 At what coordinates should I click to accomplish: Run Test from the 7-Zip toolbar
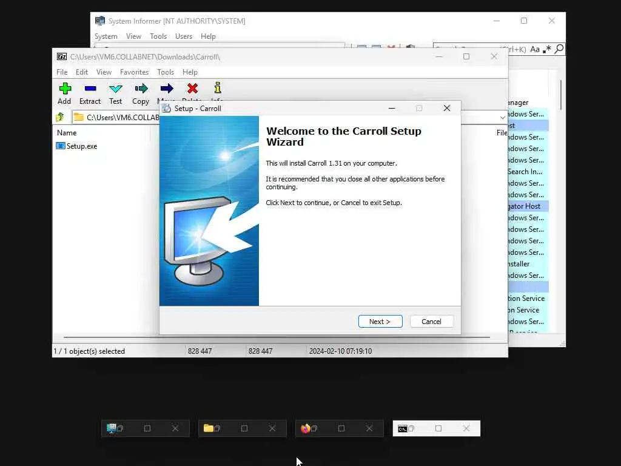coord(116,89)
